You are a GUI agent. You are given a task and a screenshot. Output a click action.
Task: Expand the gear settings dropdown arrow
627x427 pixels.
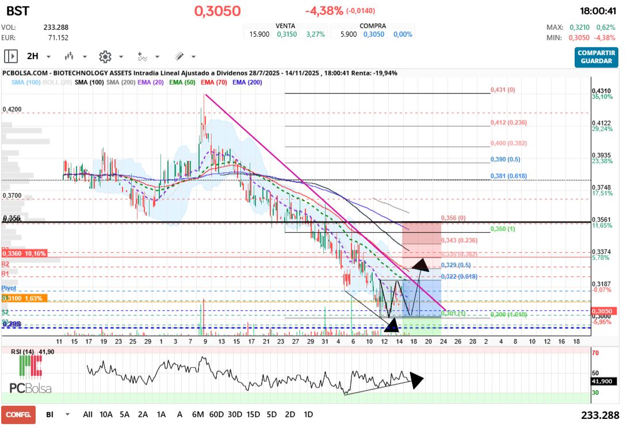tap(121, 56)
